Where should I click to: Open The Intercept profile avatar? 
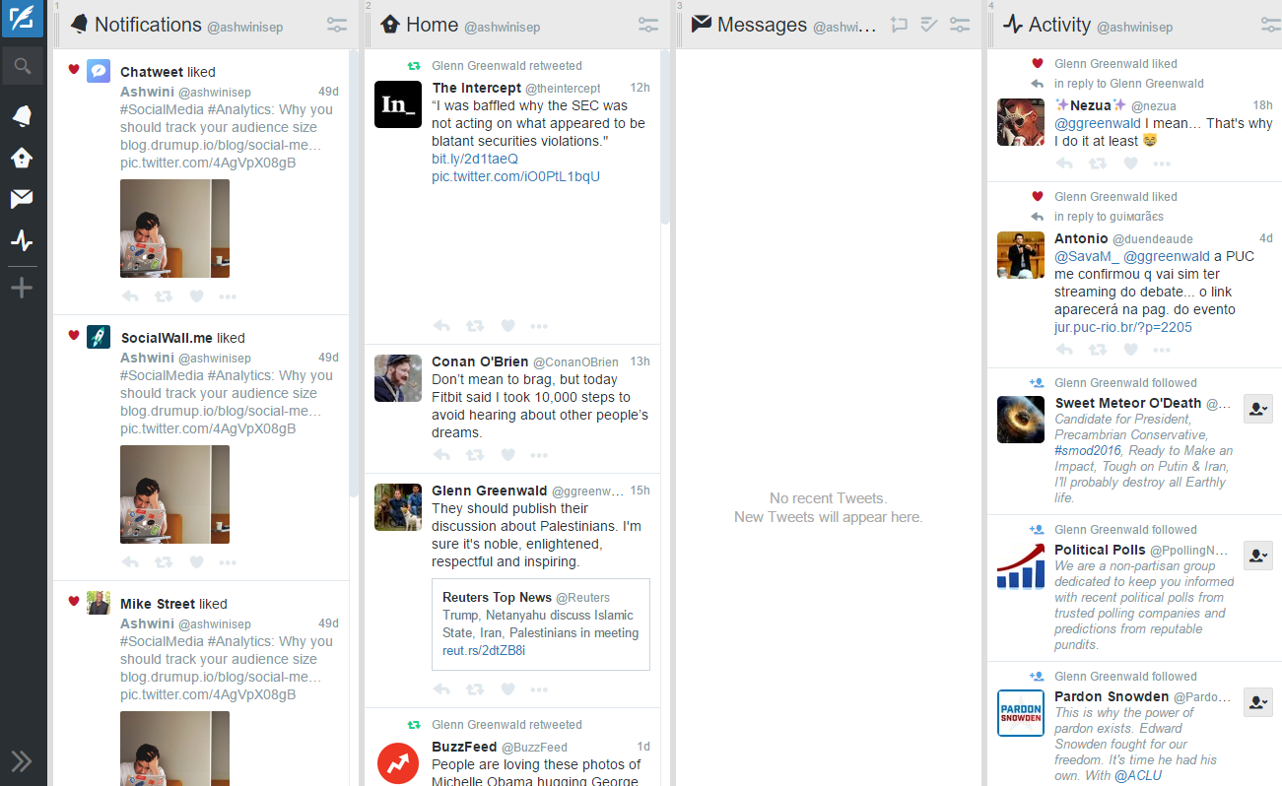[398, 104]
